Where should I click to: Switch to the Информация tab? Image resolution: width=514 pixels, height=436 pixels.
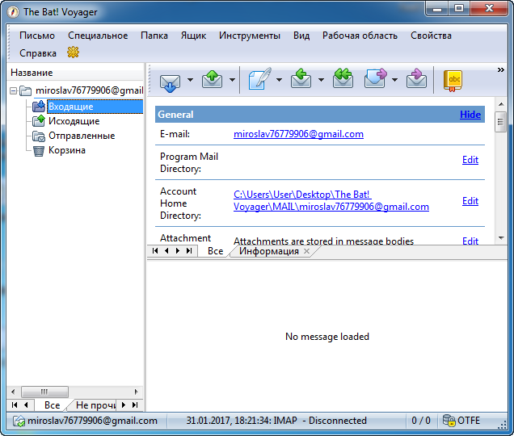[x=269, y=251]
